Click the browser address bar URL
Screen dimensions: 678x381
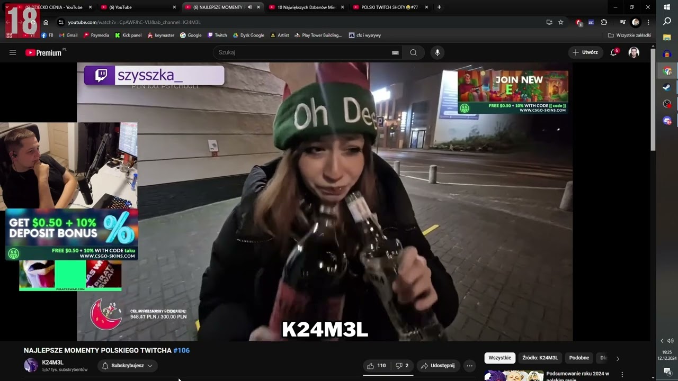click(x=134, y=22)
